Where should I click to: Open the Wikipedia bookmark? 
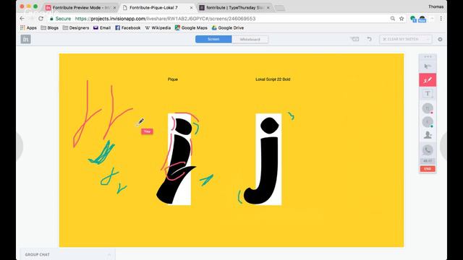(158, 27)
